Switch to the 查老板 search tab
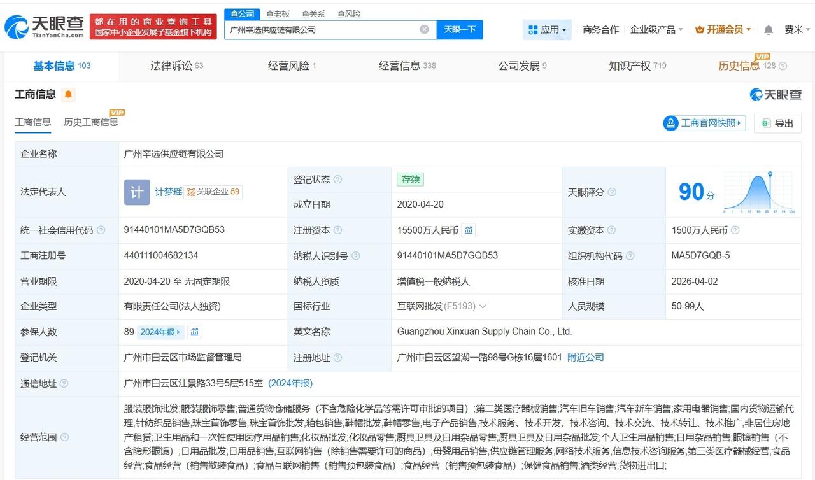The height and width of the screenshot is (480, 815). click(277, 13)
